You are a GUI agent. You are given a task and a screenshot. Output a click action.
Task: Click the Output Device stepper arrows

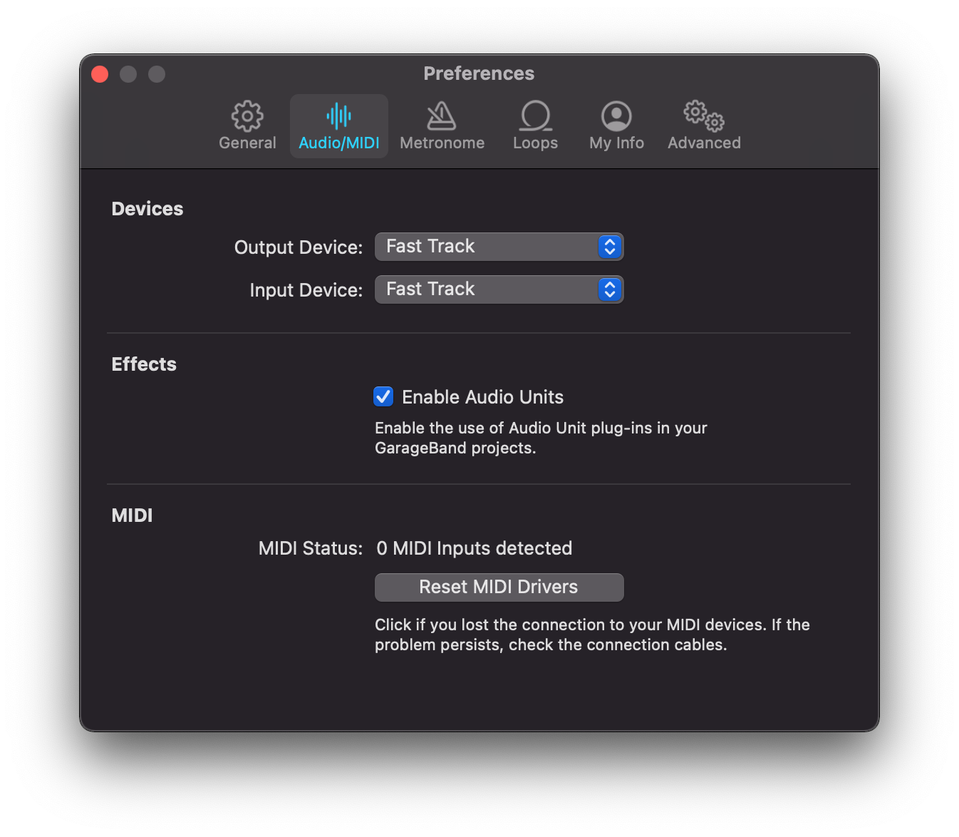tap(608, 246)
